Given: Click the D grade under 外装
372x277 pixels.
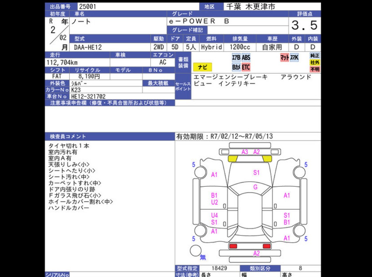Looking at the screenshot, I should (297, 47).
